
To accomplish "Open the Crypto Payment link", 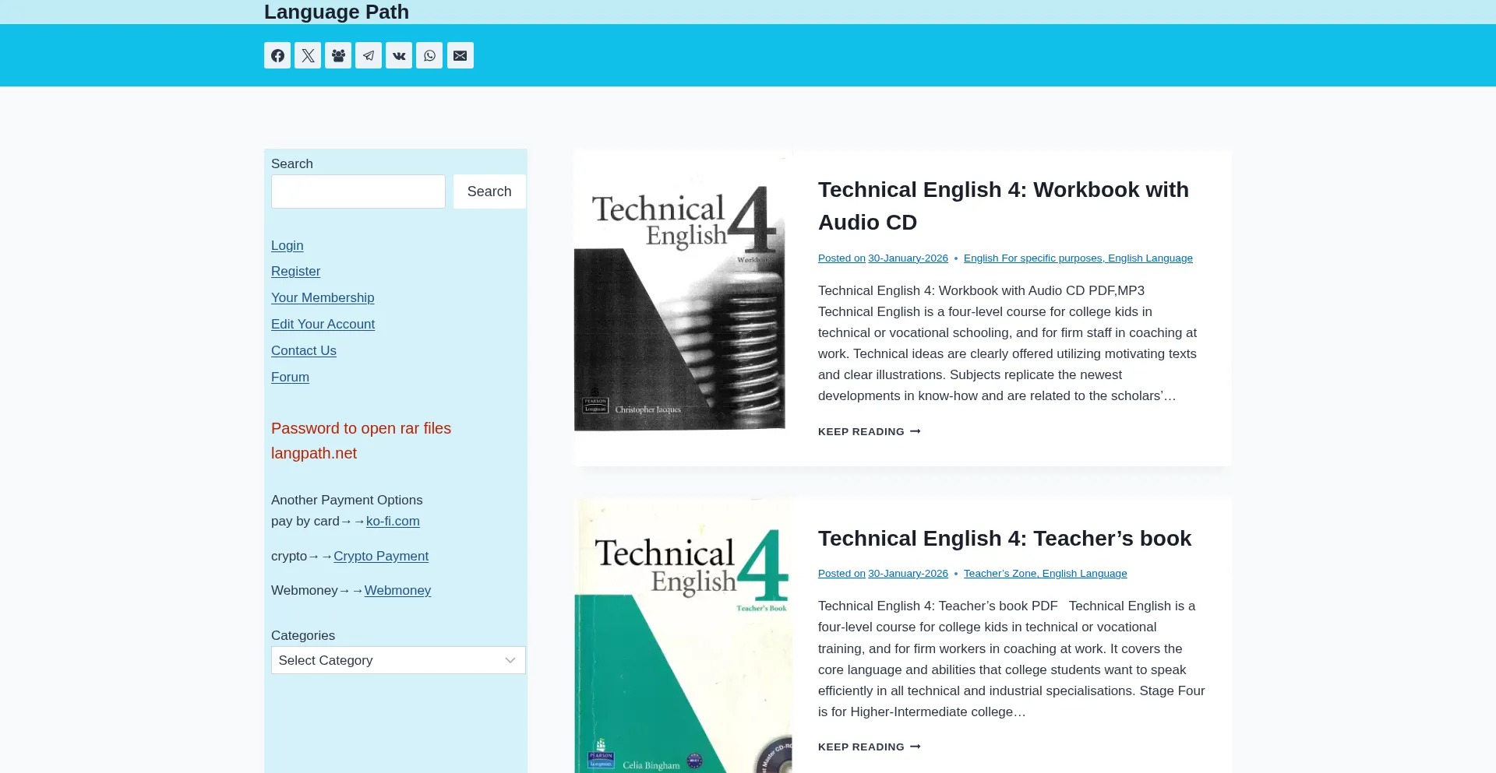I will (x=381, y=556).
